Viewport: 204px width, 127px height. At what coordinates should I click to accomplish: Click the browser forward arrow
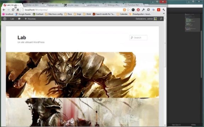tap(8, 10)
